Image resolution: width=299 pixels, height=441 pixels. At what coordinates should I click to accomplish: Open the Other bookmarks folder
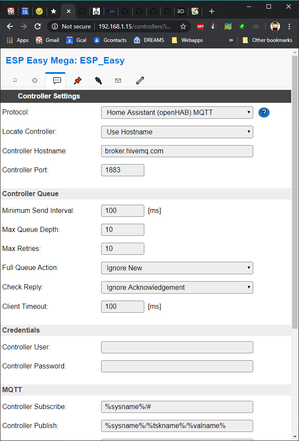[268, 40]
